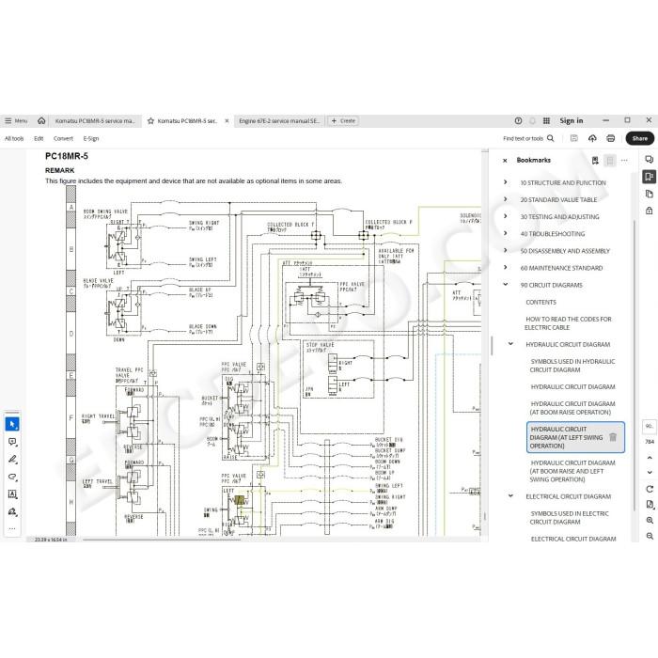This screenshot has width=658, height=658.
Task: Close the active Komatsu PC18MR-5 tab
Action: click(227, 121)
